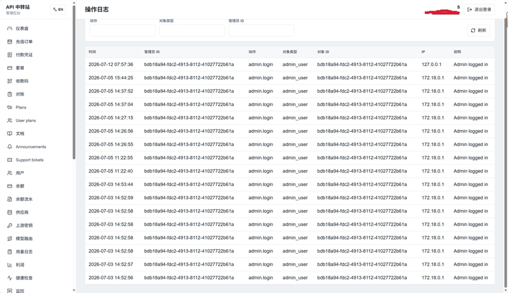Click 管理员 ID value in 11:22:40 row
The image size is (508, 293).
tap(189, 171)
